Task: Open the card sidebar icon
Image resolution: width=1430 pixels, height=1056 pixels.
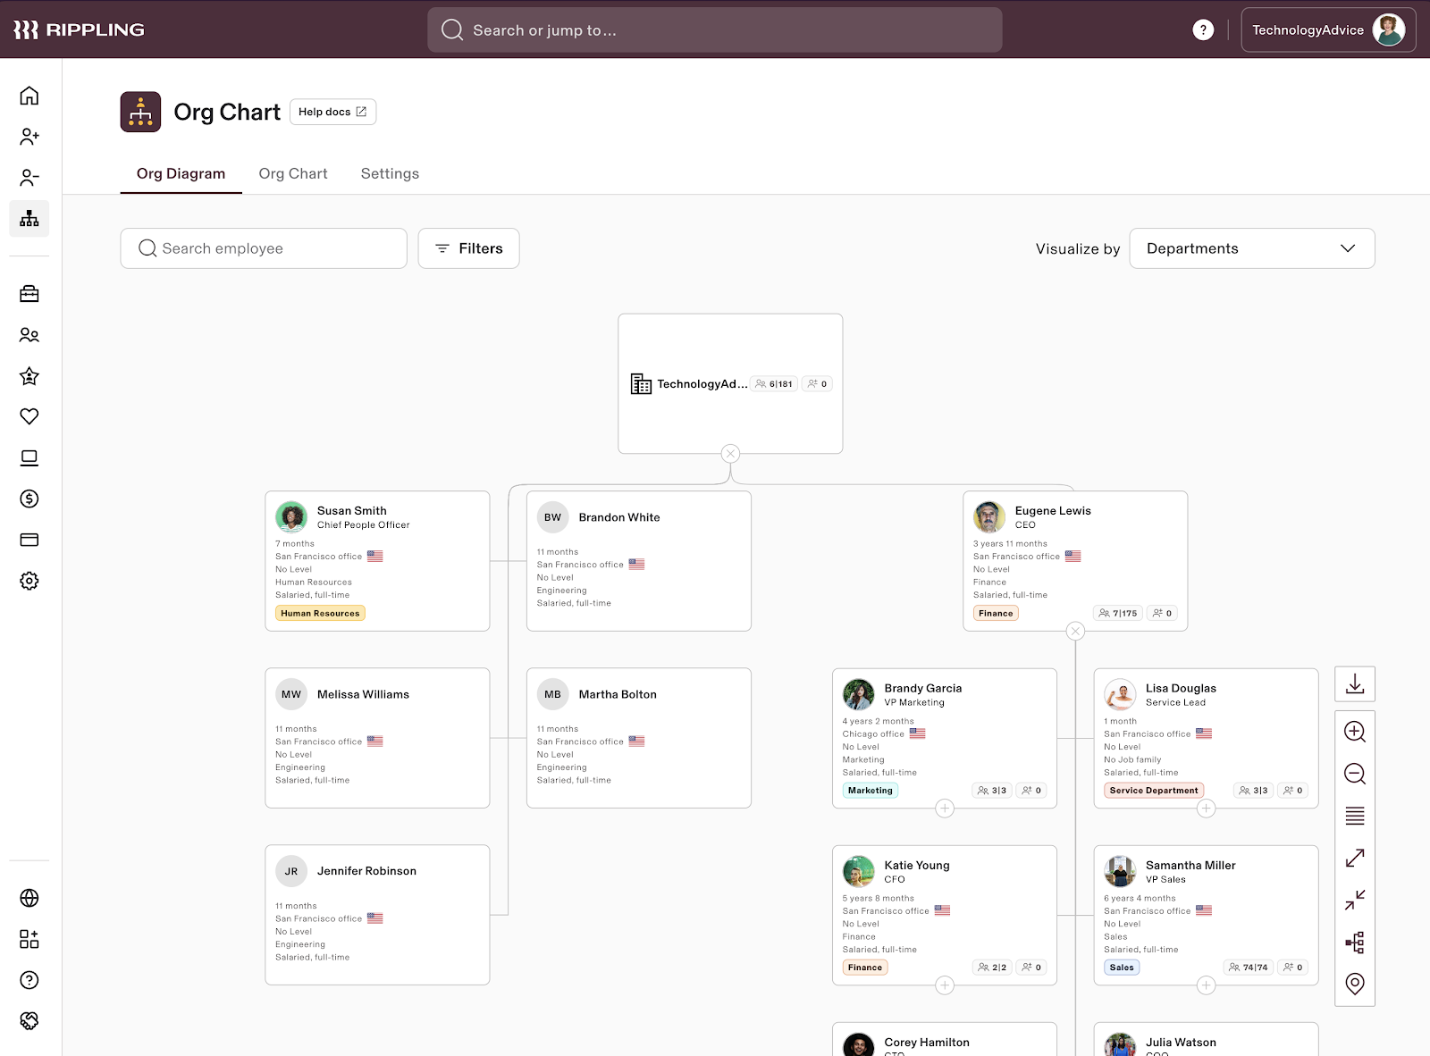Action: coord(29,540)
